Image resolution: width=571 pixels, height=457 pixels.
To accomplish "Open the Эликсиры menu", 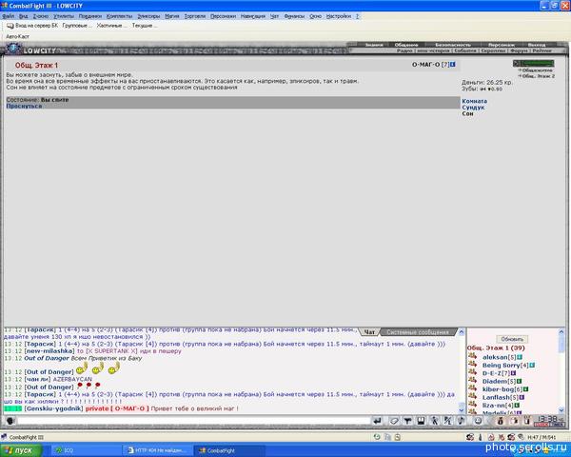I will [148, 16].
